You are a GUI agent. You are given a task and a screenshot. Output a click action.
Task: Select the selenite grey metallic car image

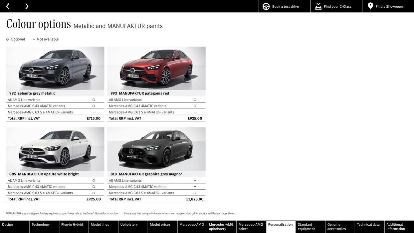pyautogui.click(x=55, y=68)
